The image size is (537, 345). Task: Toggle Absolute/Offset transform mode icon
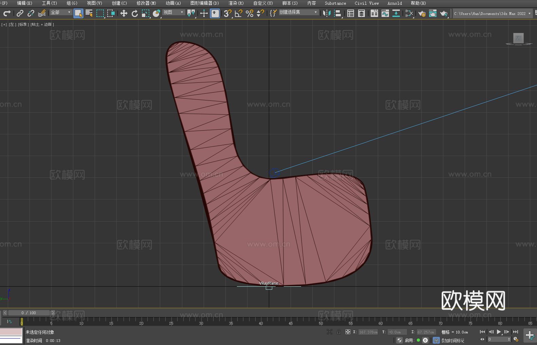coord(348,332)
